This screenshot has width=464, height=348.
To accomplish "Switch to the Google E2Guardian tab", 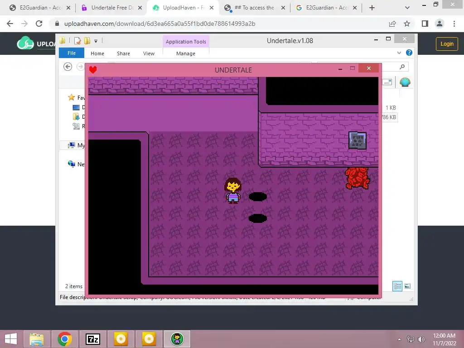I will point(325,8).
